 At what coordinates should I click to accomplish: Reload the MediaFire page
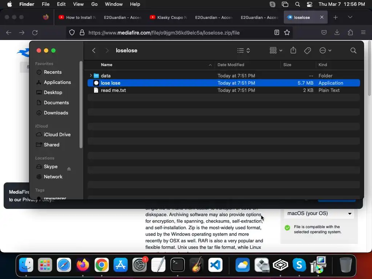[x=35, y=32]
